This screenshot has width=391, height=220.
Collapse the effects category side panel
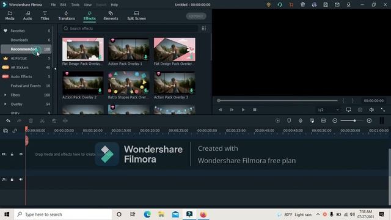pyautogui.click(x=56, y=68)
